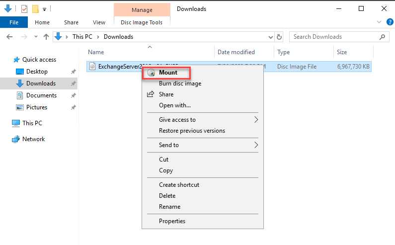Click the search magnifier icon

(383, 37)
